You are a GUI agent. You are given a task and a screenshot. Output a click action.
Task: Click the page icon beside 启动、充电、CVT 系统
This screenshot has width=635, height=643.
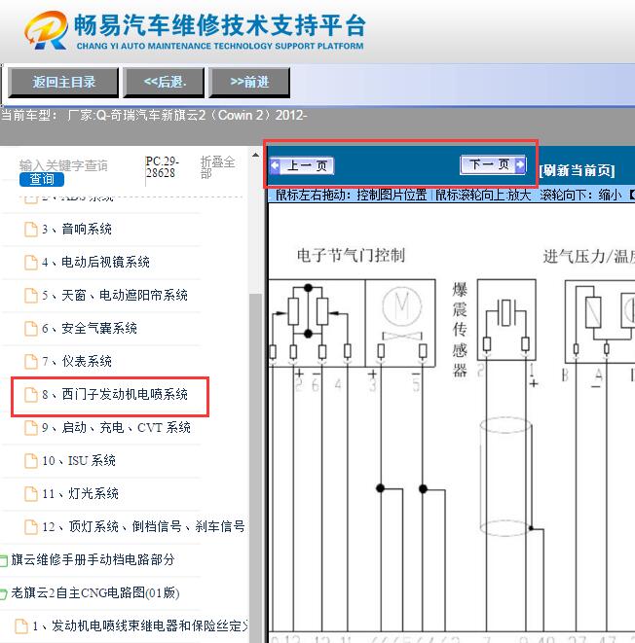coord(31,428)
